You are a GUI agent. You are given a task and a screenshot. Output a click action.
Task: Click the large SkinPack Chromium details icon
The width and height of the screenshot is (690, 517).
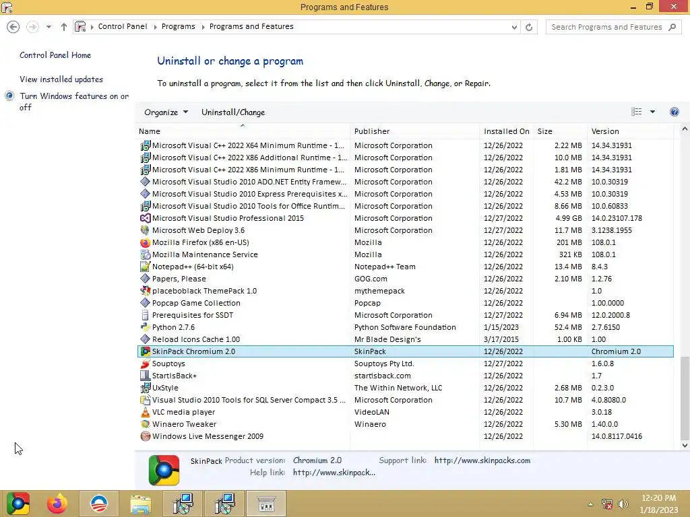164,470
